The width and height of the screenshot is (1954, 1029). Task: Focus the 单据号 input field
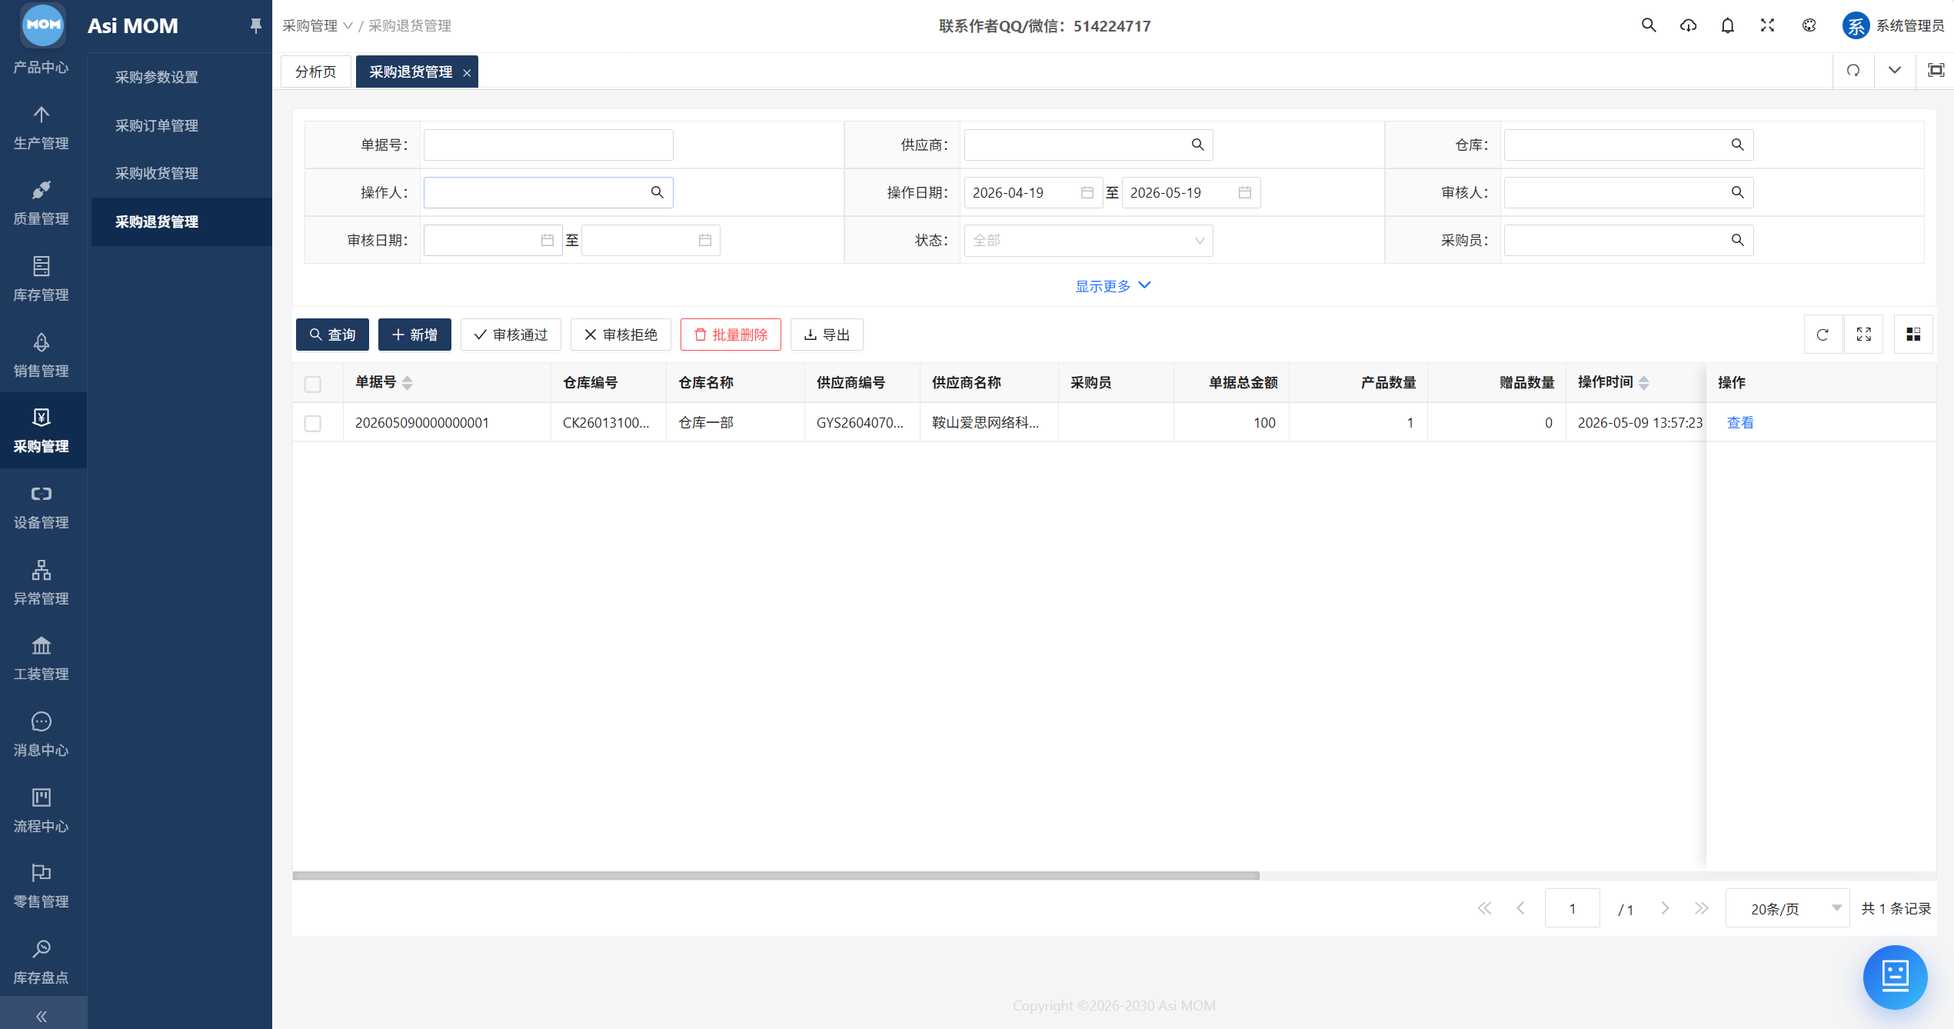[x=548, y=145]
